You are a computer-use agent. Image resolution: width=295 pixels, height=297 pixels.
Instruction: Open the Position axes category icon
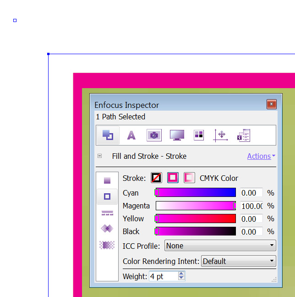[220, 135]
